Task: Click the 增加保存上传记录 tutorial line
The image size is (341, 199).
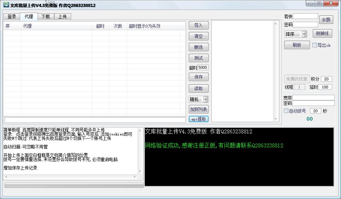Action: coord(20,168)
